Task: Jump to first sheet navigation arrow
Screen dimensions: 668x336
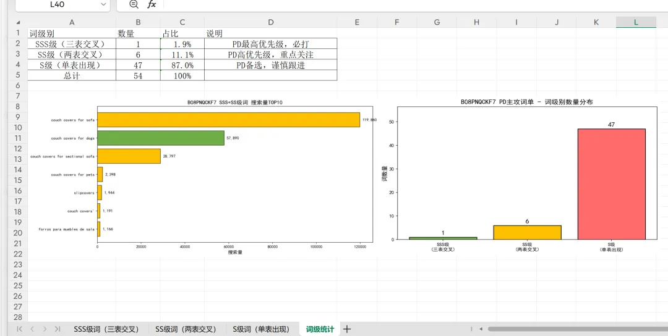Action: tap(20, 329)
